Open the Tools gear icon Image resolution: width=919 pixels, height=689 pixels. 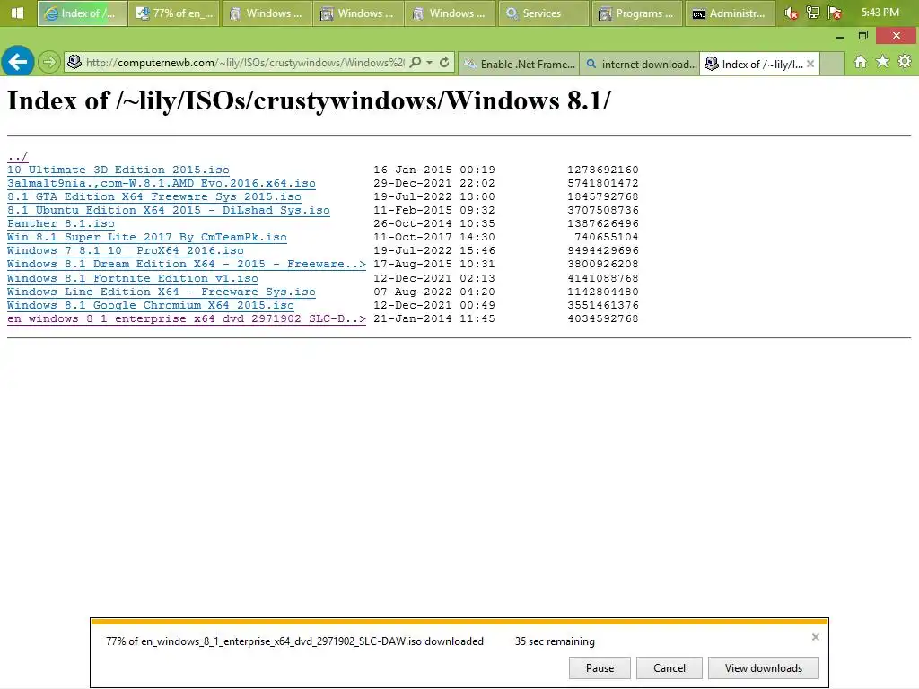[905, 62]
